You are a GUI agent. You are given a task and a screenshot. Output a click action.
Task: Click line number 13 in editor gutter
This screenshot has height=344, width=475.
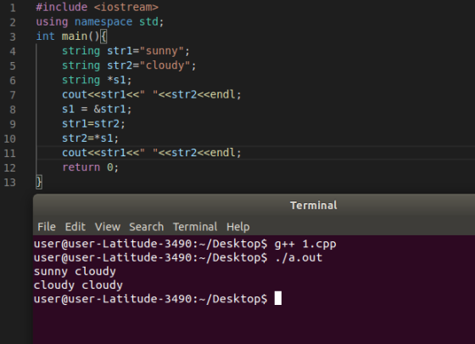9,183
